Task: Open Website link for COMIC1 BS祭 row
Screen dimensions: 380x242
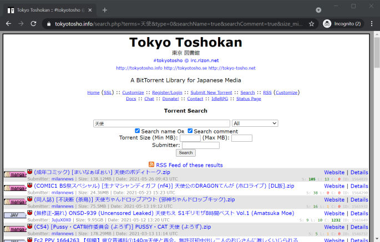Action: pyautogui.click(x=334, y=186)
